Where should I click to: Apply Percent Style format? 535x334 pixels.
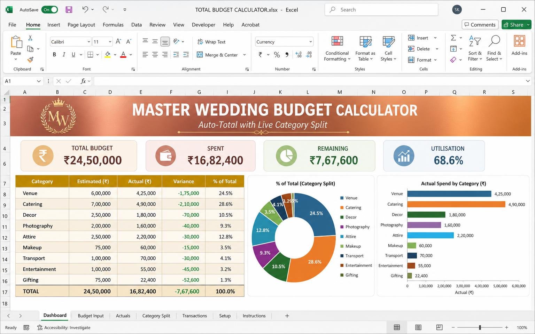click(277, 55)
